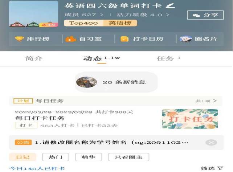Open the 圈名片 avatar icon

[x=185, y=39]
